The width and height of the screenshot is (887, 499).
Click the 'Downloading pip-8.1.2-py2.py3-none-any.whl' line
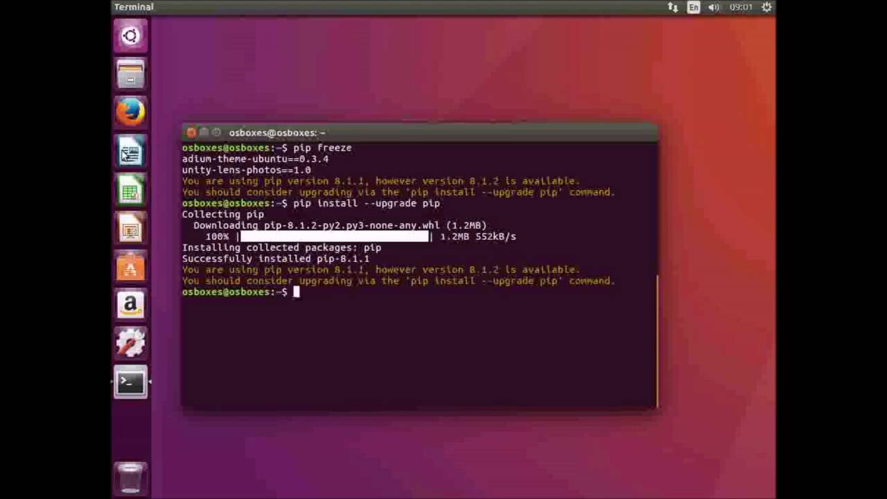click(340, 225)
